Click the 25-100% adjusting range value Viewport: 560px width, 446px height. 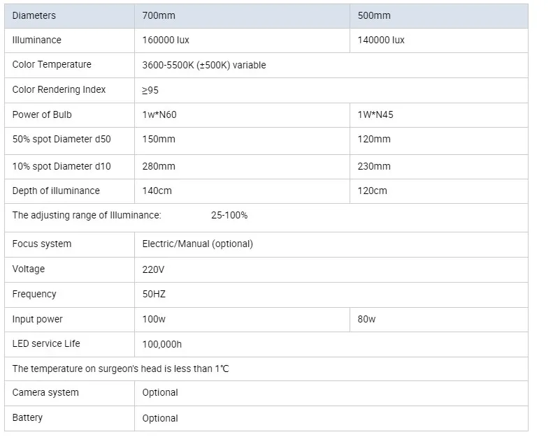pos(229,215)
